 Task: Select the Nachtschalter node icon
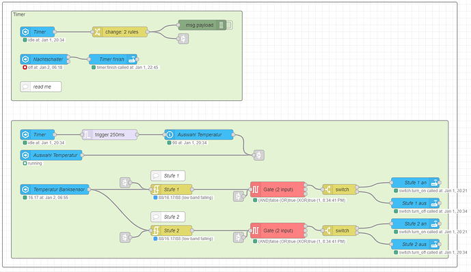(x=25, y=59)
